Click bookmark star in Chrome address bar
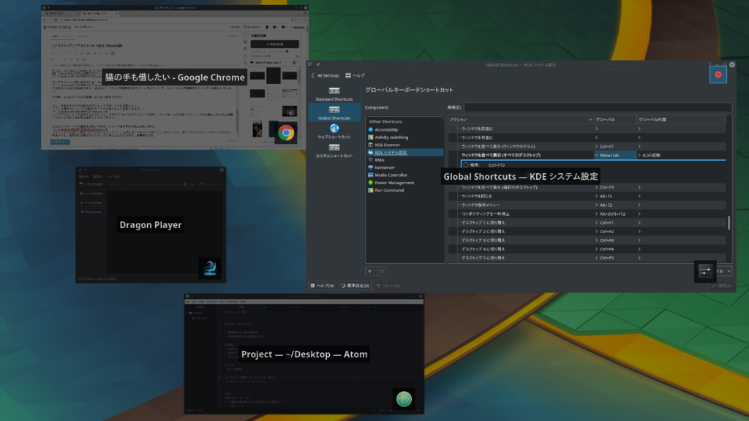This screenshot has height=421, width=749. pyautogui.click(x=293, y=20)
